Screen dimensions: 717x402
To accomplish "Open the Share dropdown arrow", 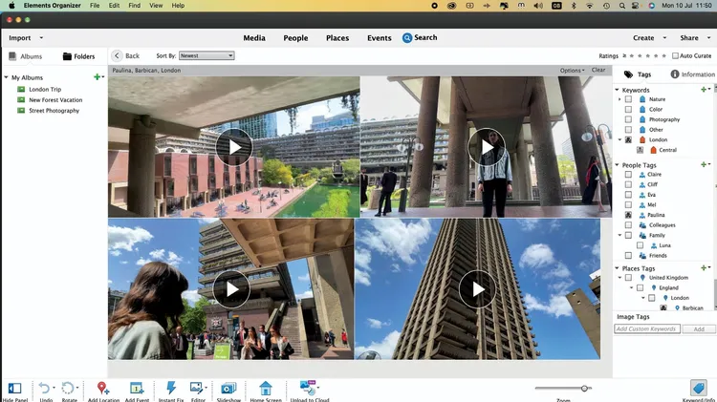I will (708, 38).
